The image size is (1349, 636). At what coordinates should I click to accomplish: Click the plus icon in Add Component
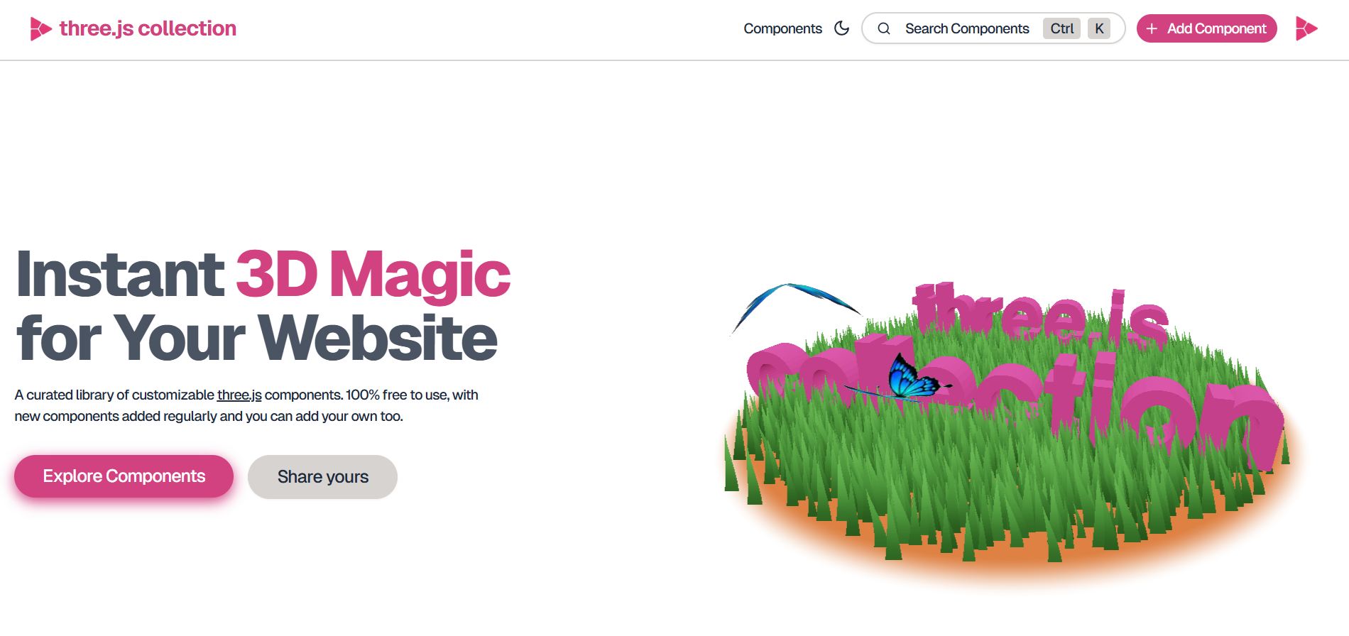point(1152,28)
